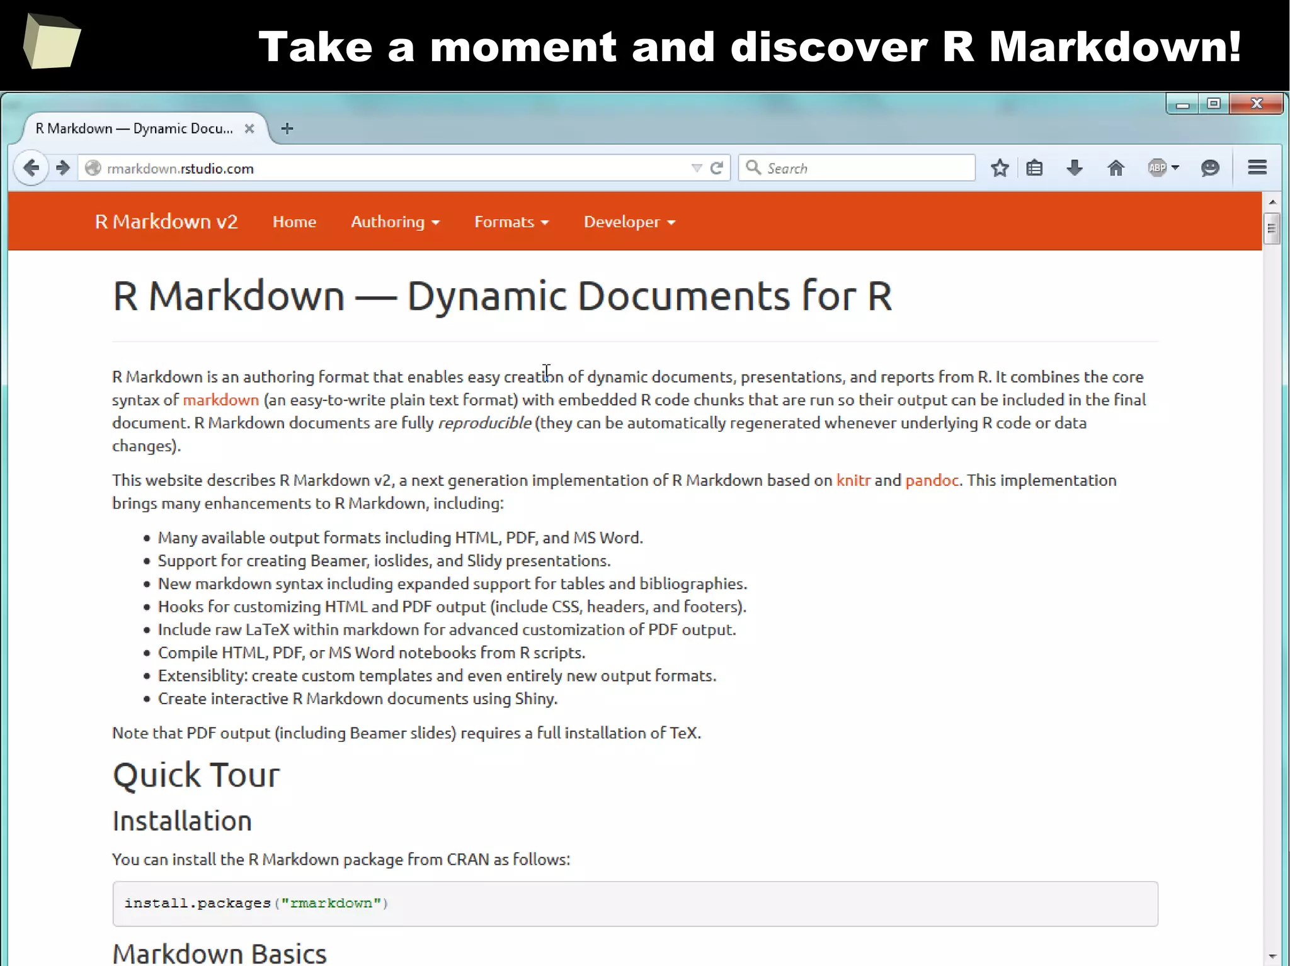This screenshot has width=1290, height=966.
Task: Click the Quick Tour heading
Action: click(196, 775)
